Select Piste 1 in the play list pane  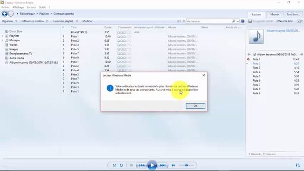(256, 59)
